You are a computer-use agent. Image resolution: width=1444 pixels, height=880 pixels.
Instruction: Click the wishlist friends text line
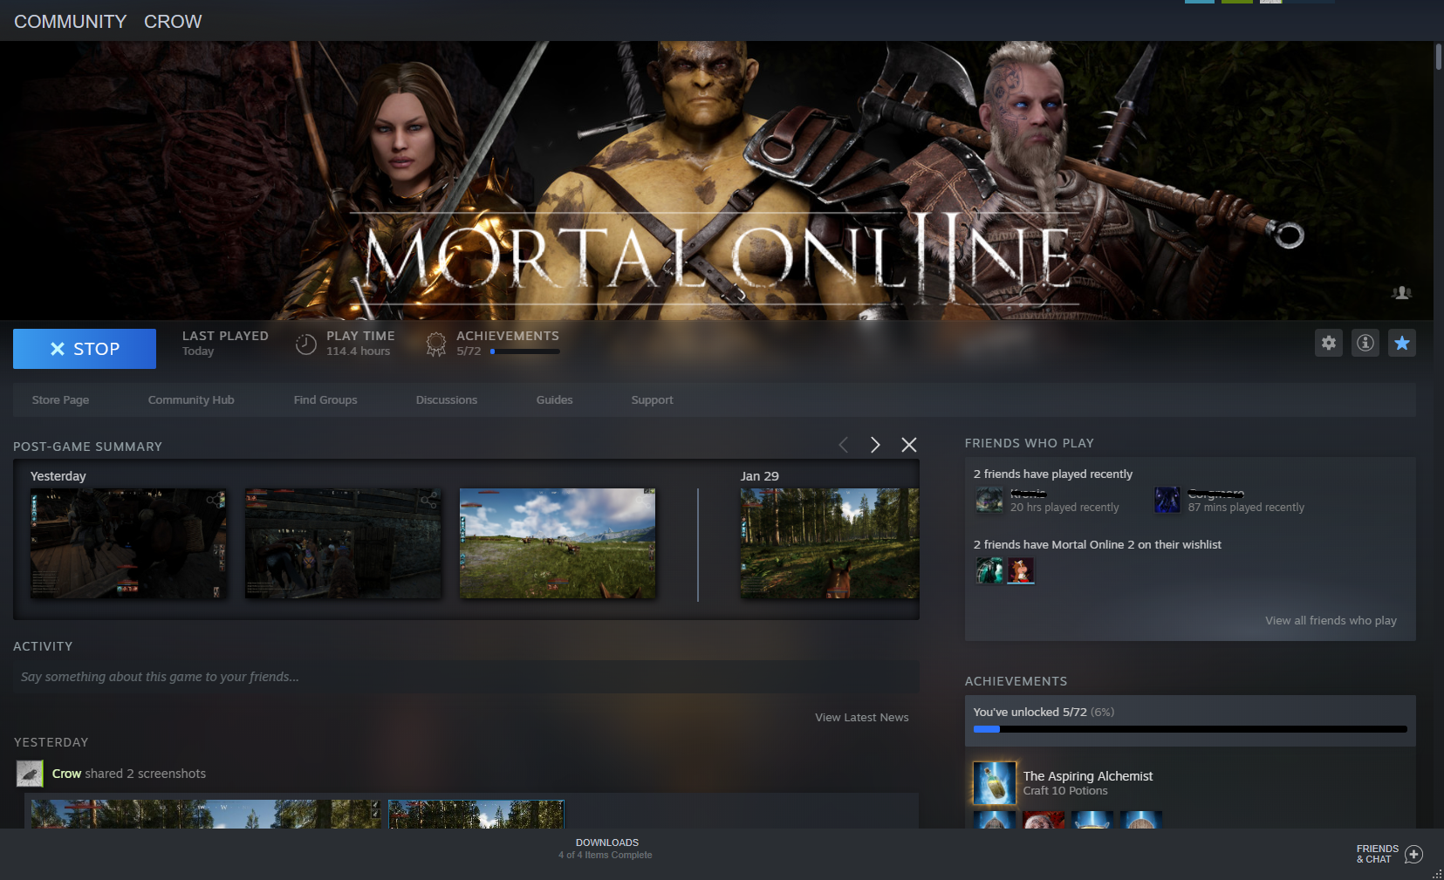1098,545
